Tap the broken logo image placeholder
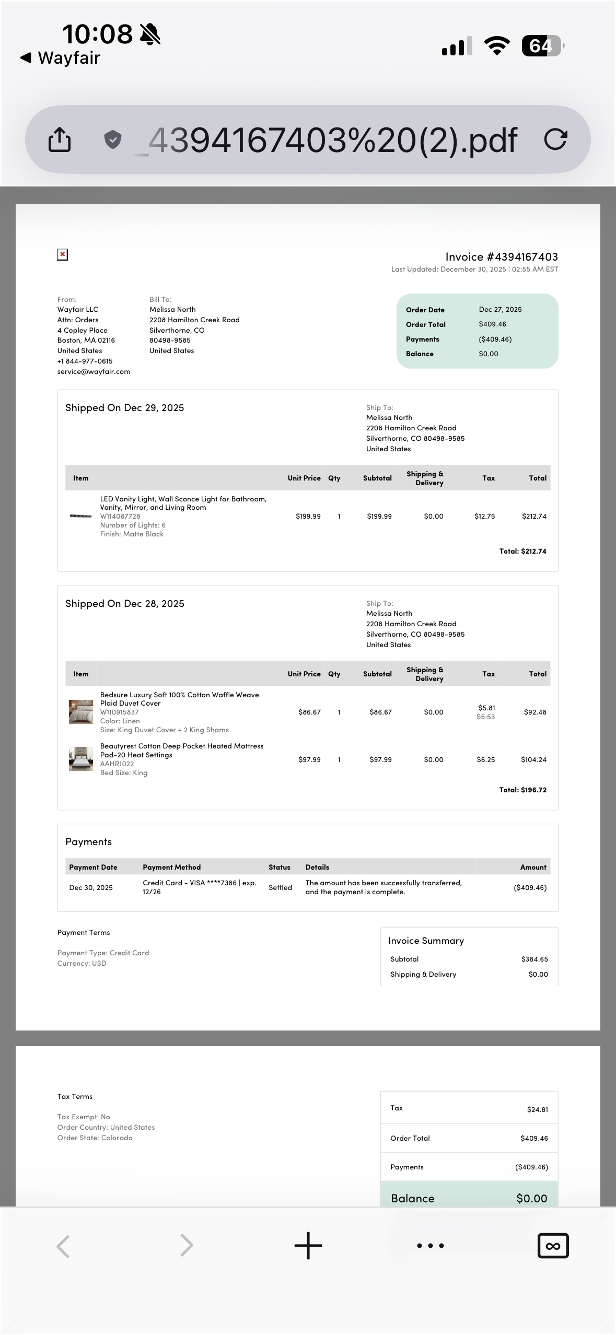 tap(63, 255)
